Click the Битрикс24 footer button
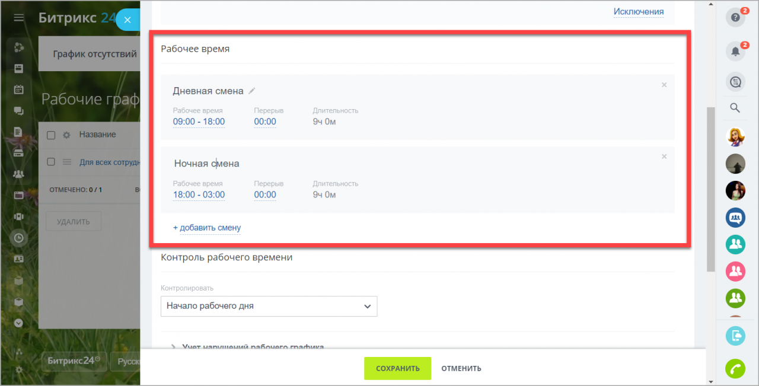The image size is (759, 386). click(74, 361)
